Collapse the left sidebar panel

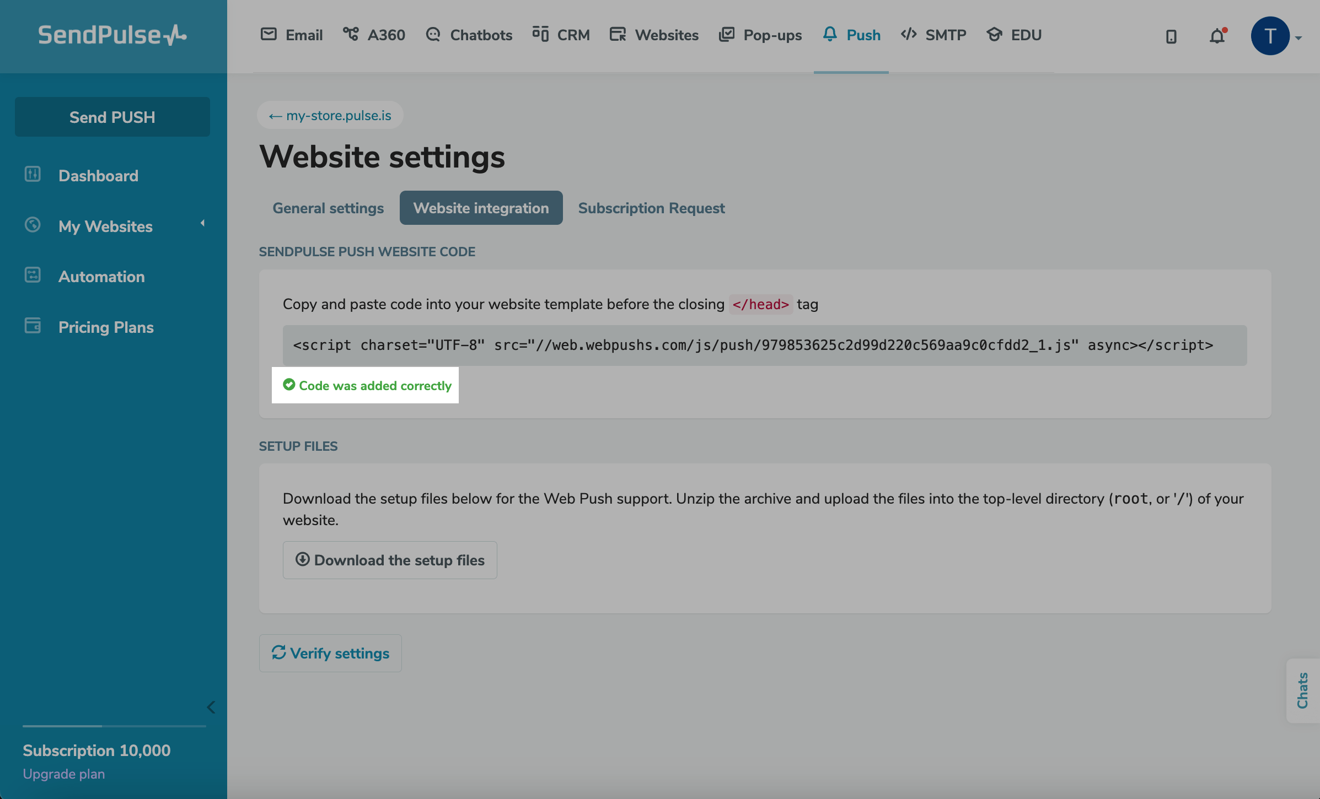click(x=212, y=706)
